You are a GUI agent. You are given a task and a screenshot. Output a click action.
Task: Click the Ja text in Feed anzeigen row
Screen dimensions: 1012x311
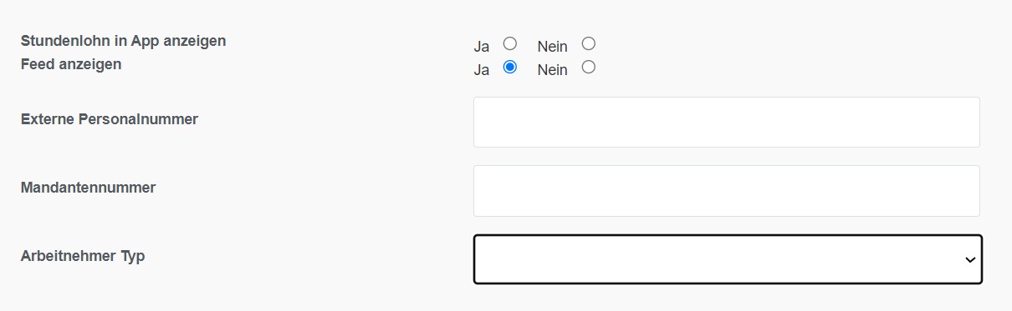pyautogui.click(x=481, y=70)
